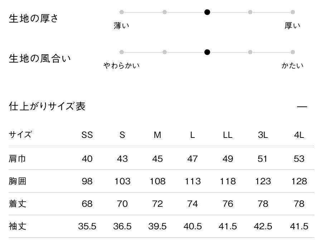
Task: Click the second dot on 生地の厚さ scale
Action: (165, 12)
